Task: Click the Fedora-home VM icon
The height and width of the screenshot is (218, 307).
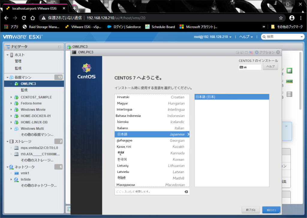Action: point(16,103)
